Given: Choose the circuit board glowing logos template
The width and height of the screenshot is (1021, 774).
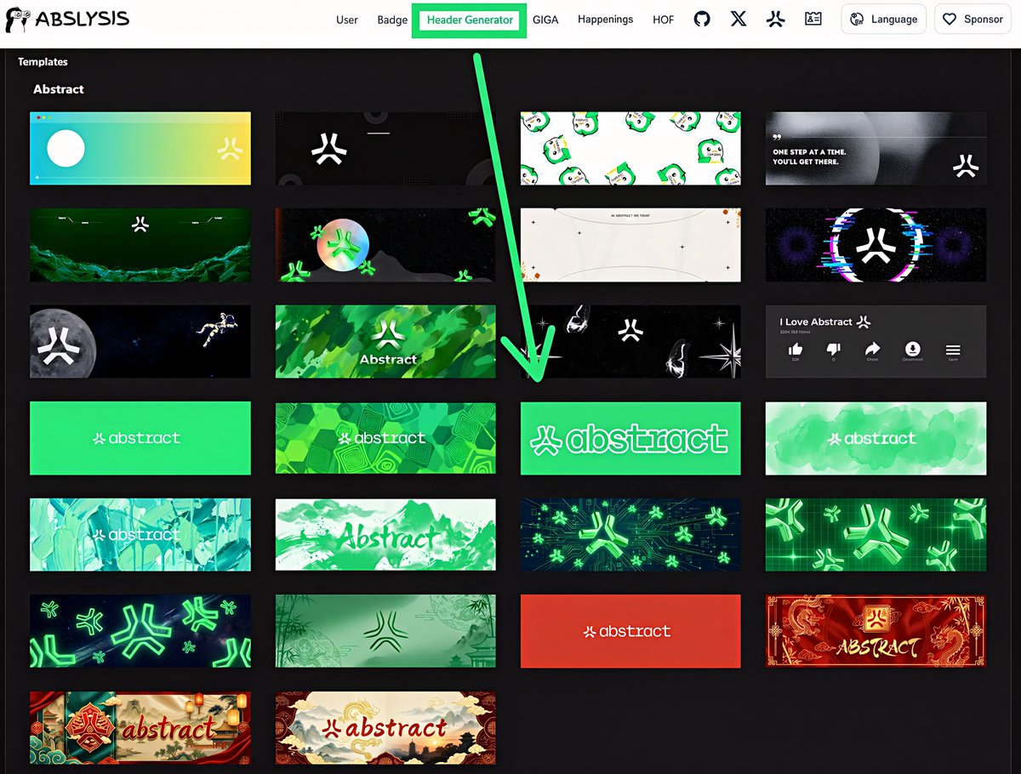Looking at the screenshot, I should [x=630, y=535].
